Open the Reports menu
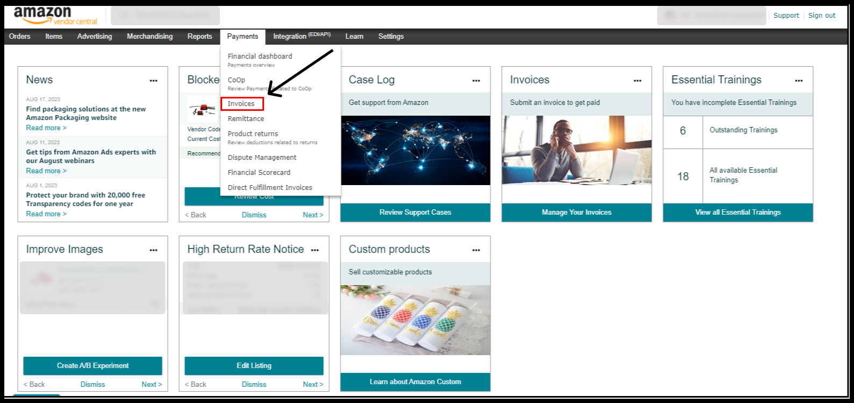Screen dimensions: 854x403 click(200, 37)
